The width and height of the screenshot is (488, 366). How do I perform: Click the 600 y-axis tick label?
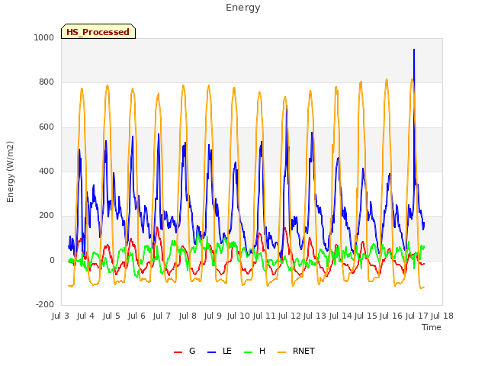(x=47, y=127)
